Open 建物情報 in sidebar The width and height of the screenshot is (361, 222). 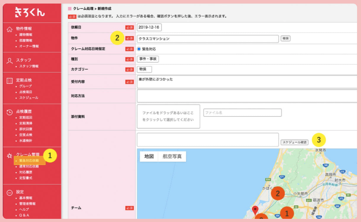(x=26, y=35)
